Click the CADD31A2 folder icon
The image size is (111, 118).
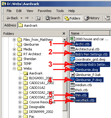pyautogui.click(x=25, y=88)
